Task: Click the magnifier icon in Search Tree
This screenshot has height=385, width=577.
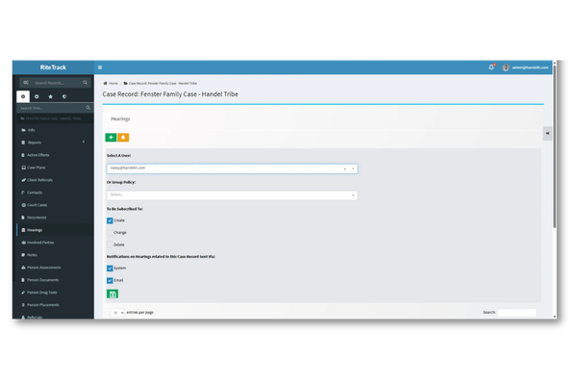Action: [x=88, y=108]
